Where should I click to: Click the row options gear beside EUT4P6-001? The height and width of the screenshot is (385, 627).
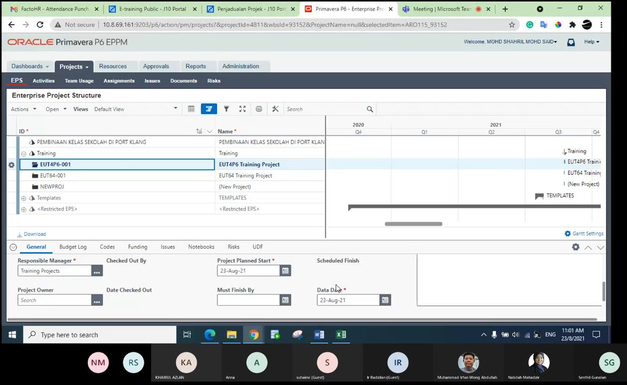coord(11,164)
